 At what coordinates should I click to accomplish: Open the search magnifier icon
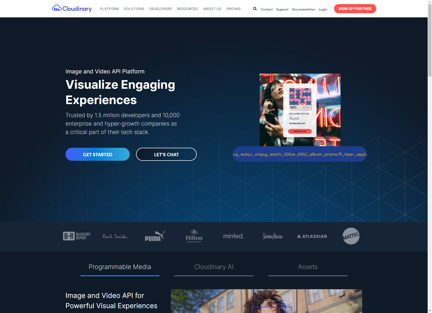coord(255,9)
